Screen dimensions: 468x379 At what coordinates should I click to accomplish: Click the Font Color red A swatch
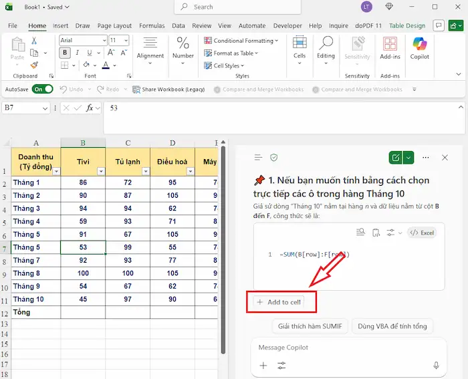pos(105,66)
